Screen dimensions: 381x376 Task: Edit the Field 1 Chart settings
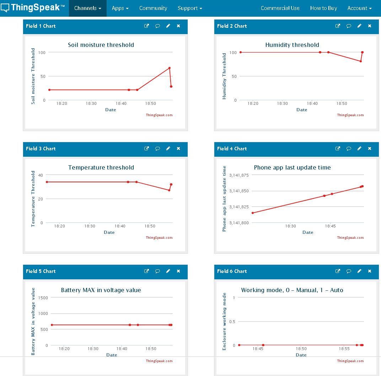coord(168,26)
